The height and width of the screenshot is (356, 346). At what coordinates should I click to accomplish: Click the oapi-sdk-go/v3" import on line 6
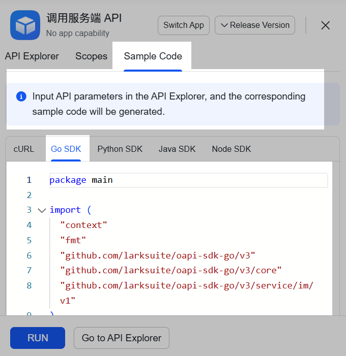(157, 255)
